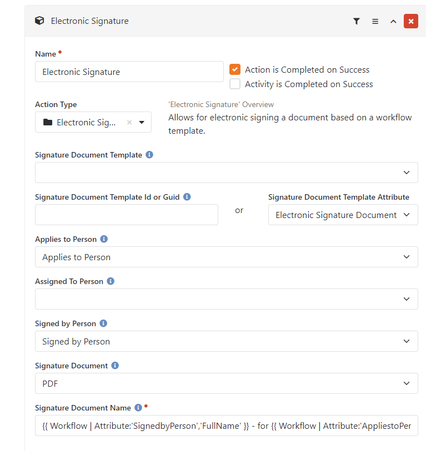Open the Action Type dropdown
This screenshot has height=451, width=426.
(142, 123)
